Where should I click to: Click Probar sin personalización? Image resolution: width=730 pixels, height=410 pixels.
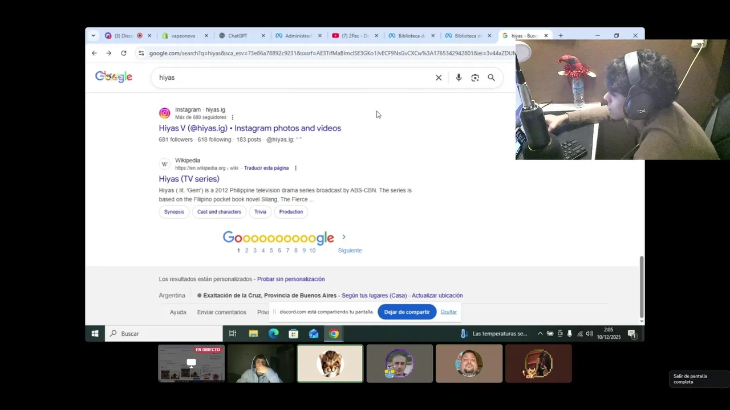point(291,279)
